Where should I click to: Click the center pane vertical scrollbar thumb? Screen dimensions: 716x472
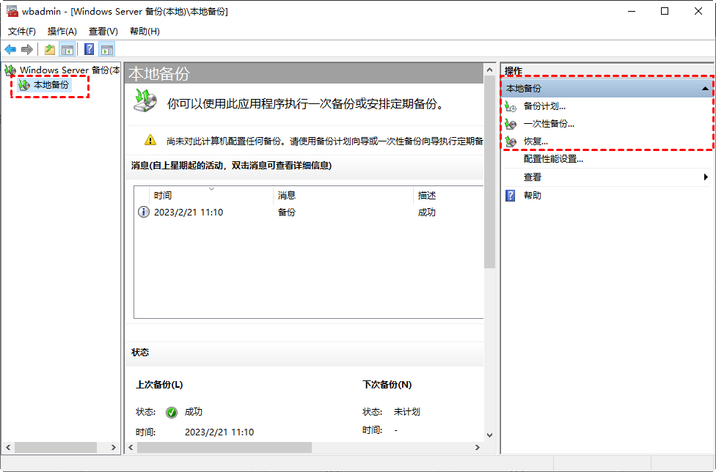(x=489, y=172)
